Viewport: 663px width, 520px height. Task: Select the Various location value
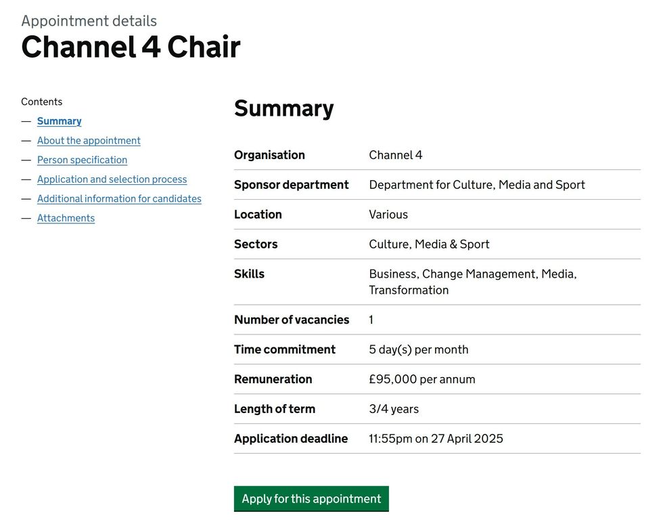[388, 215]
